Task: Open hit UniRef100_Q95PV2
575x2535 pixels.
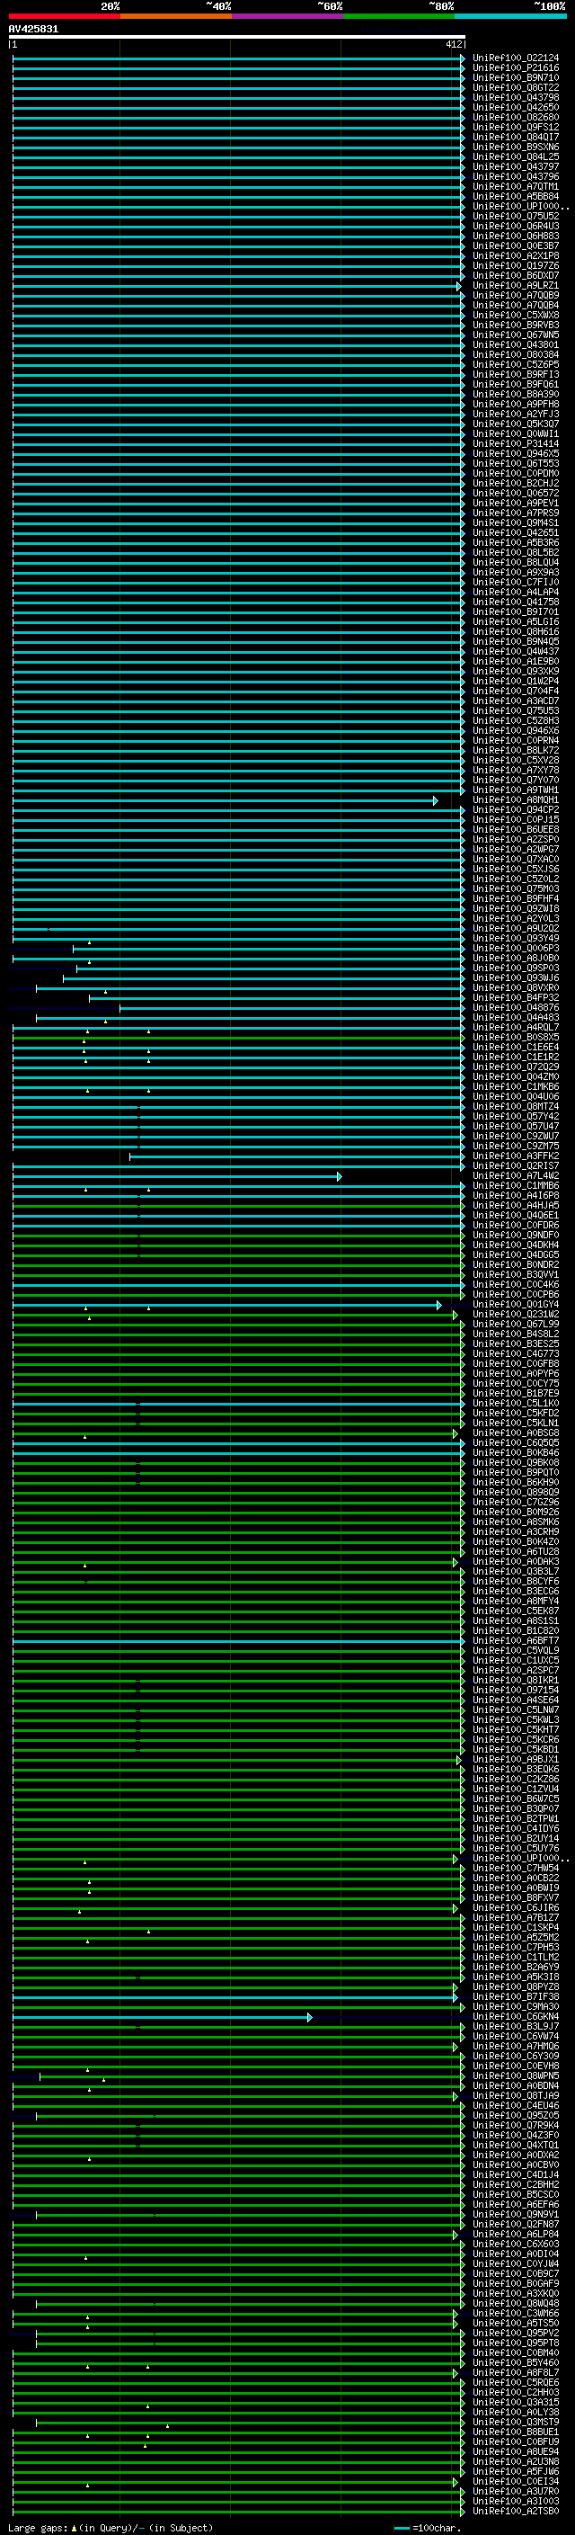Action: pyautogui.click(x=516, y=2334)
